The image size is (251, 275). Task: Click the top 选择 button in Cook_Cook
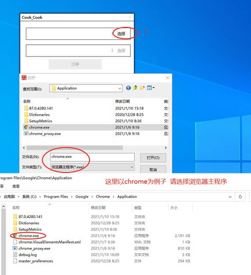(121, 33)
